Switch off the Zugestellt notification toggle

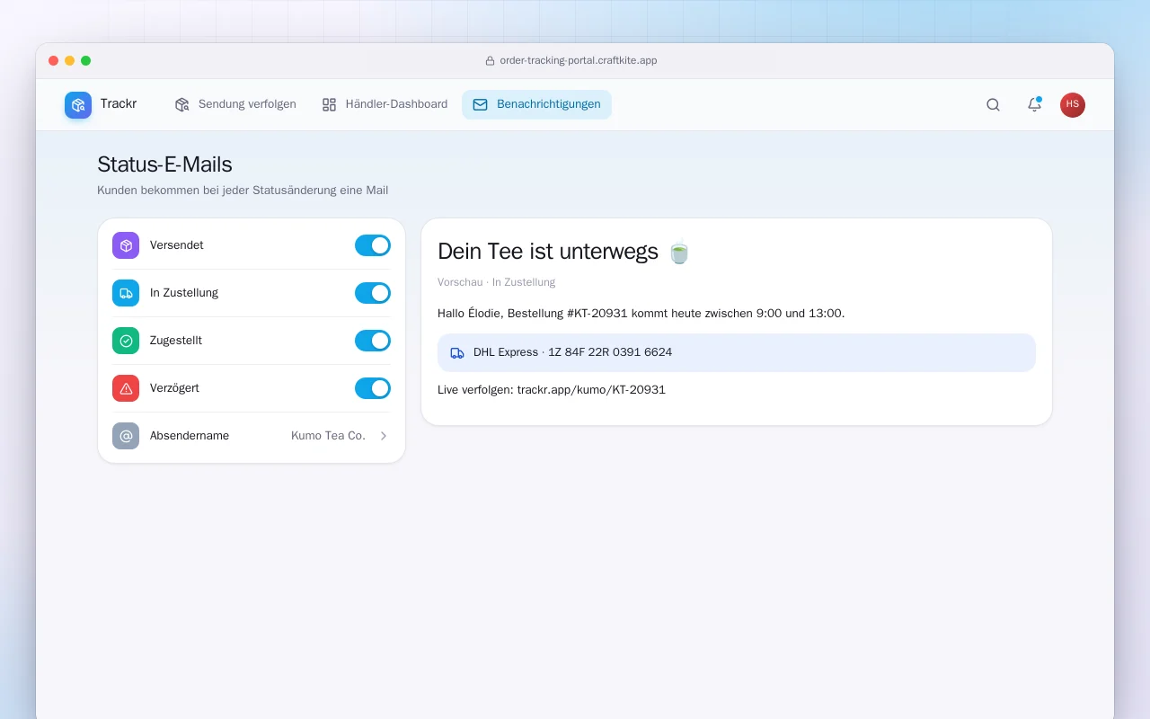(373, 341)
